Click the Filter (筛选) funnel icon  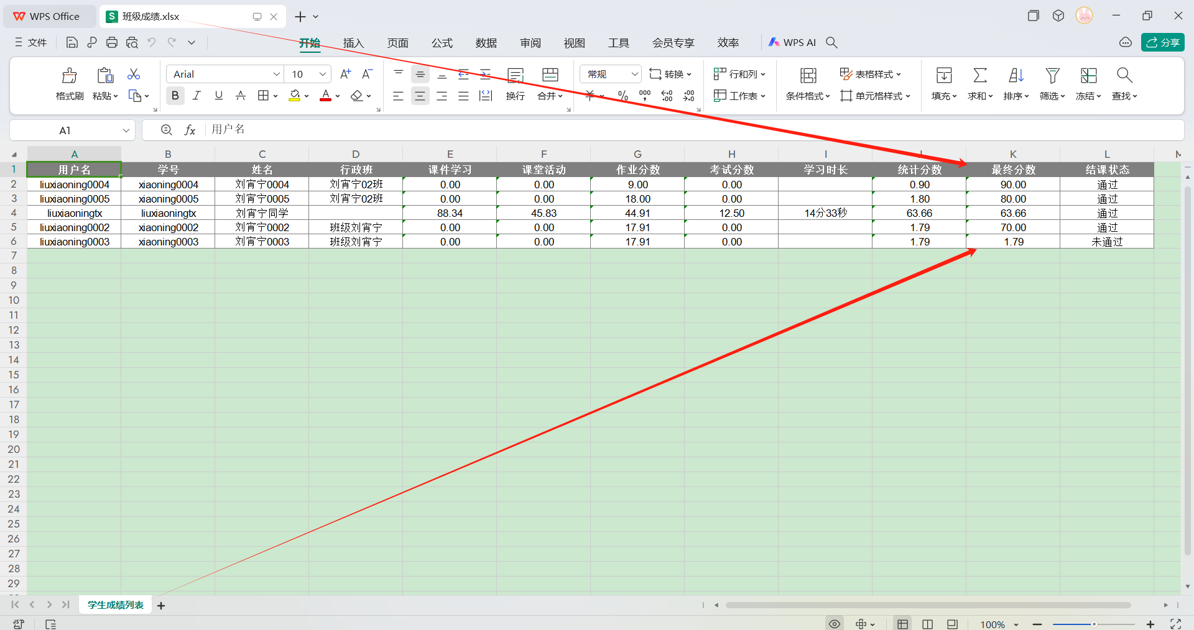(x=1052, y=76)
